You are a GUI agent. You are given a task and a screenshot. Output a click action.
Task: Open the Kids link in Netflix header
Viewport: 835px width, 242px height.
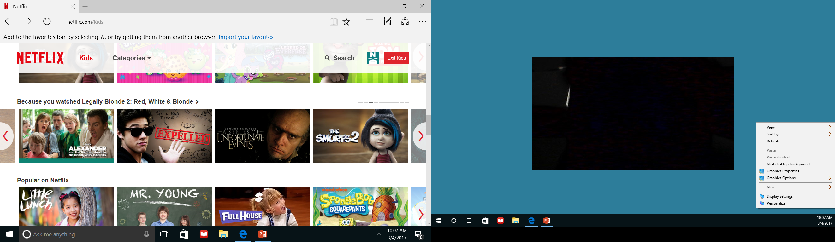(86, 58)
